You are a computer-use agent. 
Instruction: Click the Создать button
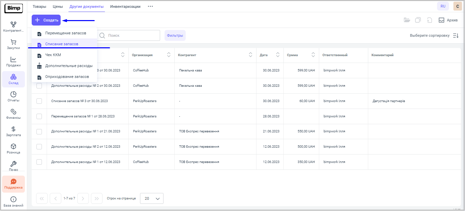tap(46, 20)
